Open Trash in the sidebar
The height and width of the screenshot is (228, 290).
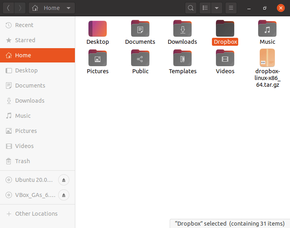click(x=37, y=161)
